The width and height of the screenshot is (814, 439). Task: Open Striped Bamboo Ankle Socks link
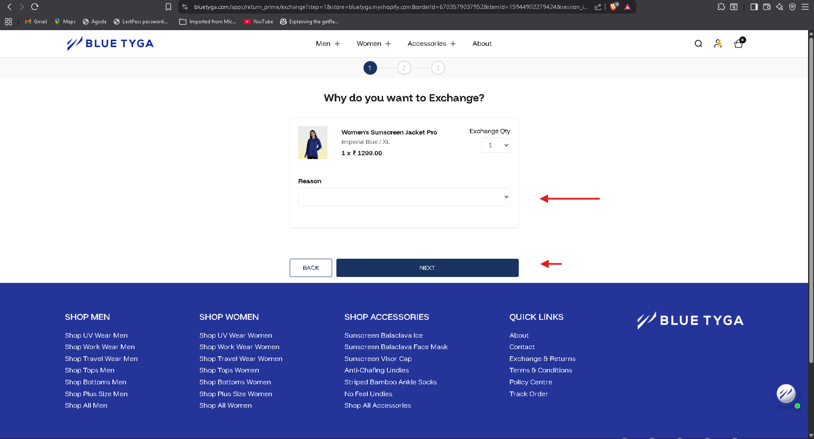[x=391, y=382]
